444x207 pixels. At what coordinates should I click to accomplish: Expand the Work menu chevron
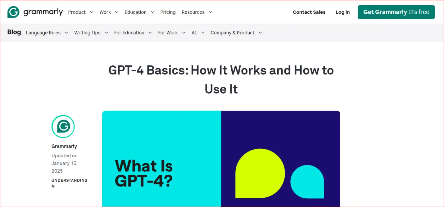point(117,12)
